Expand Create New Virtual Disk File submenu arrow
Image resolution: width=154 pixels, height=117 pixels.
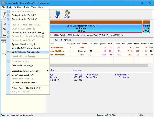tap(47, 71)
